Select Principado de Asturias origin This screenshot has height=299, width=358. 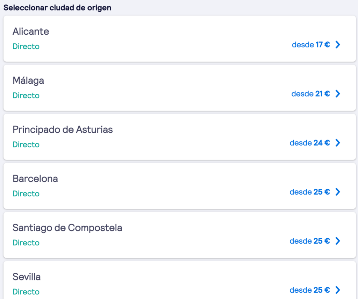coord(63,130)
